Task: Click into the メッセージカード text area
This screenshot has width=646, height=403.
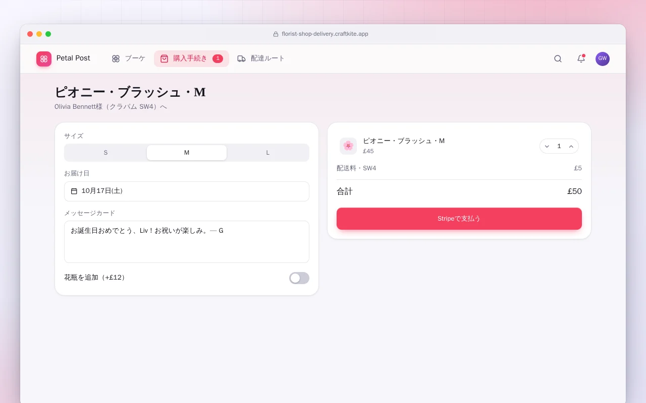Action: point(187,242)
